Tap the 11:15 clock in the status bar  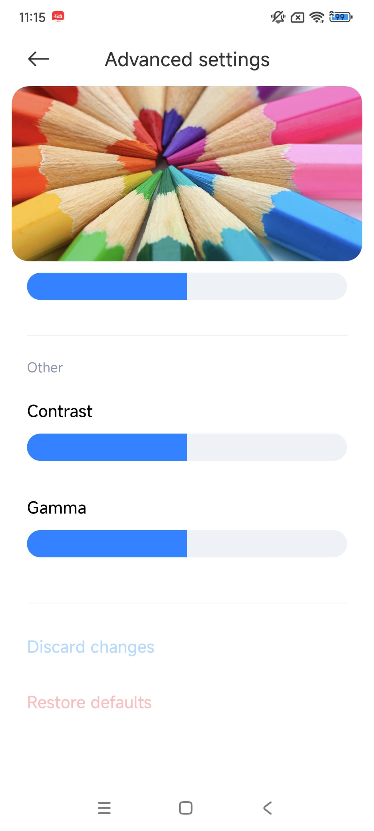coord(32,17)
